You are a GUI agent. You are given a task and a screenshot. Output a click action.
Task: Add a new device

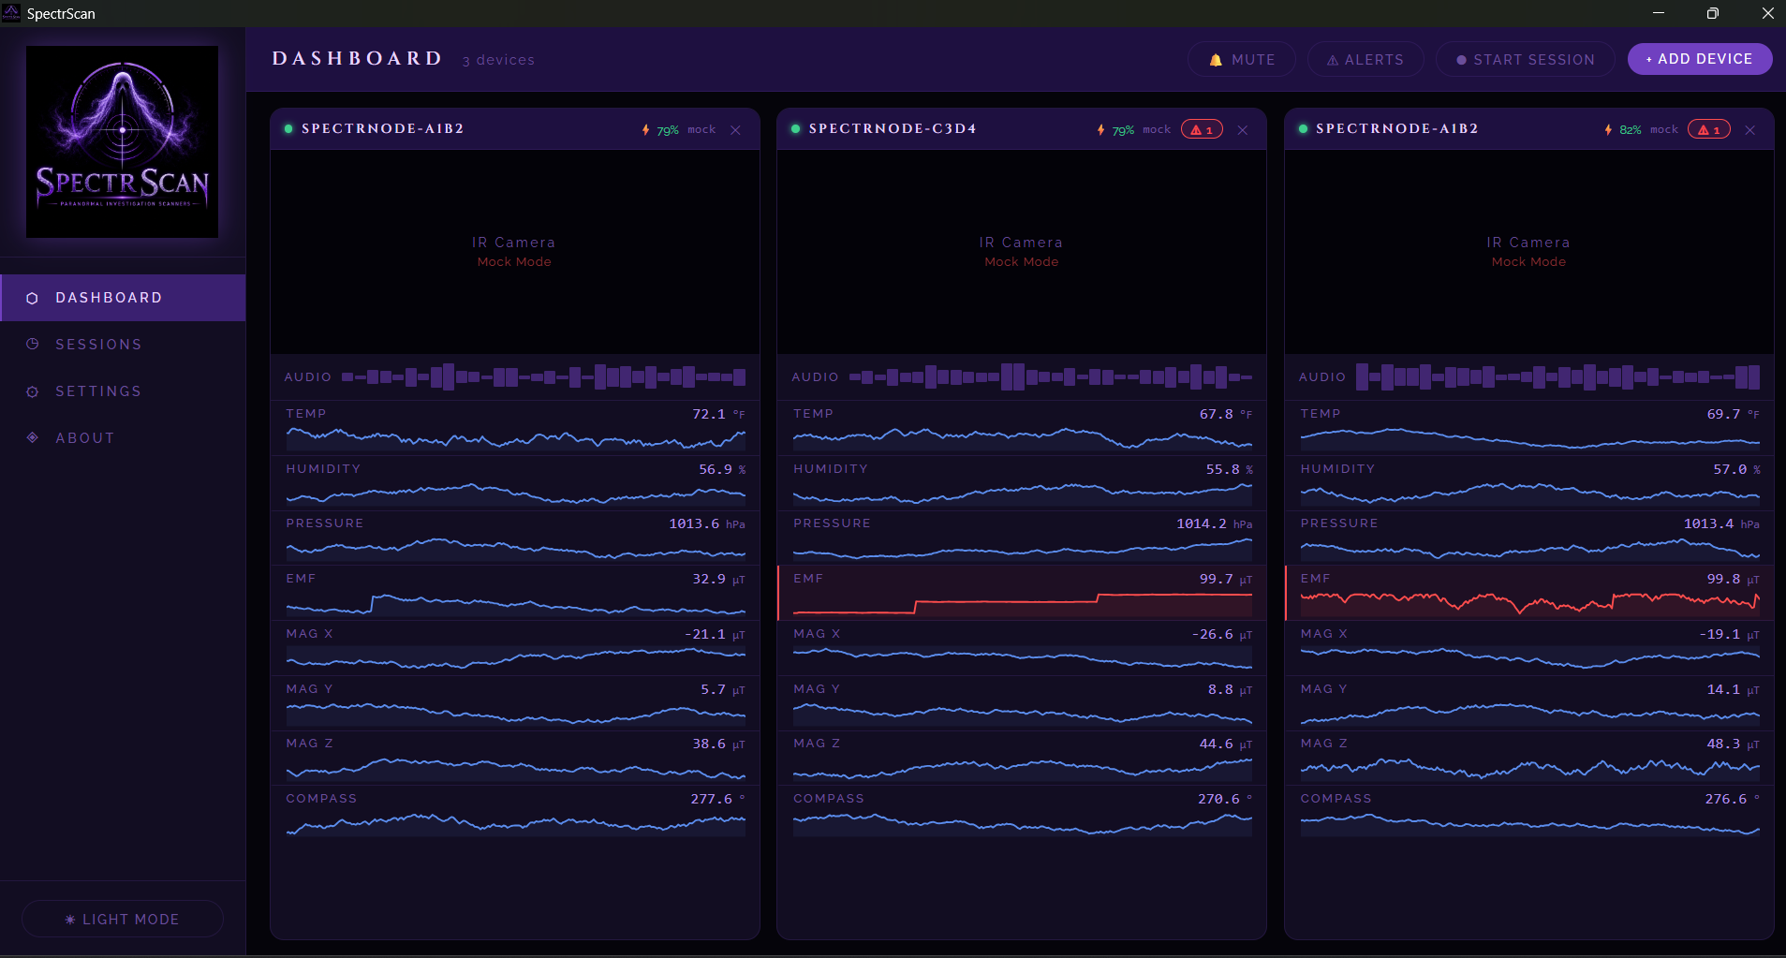click(x=1700, y=59)
